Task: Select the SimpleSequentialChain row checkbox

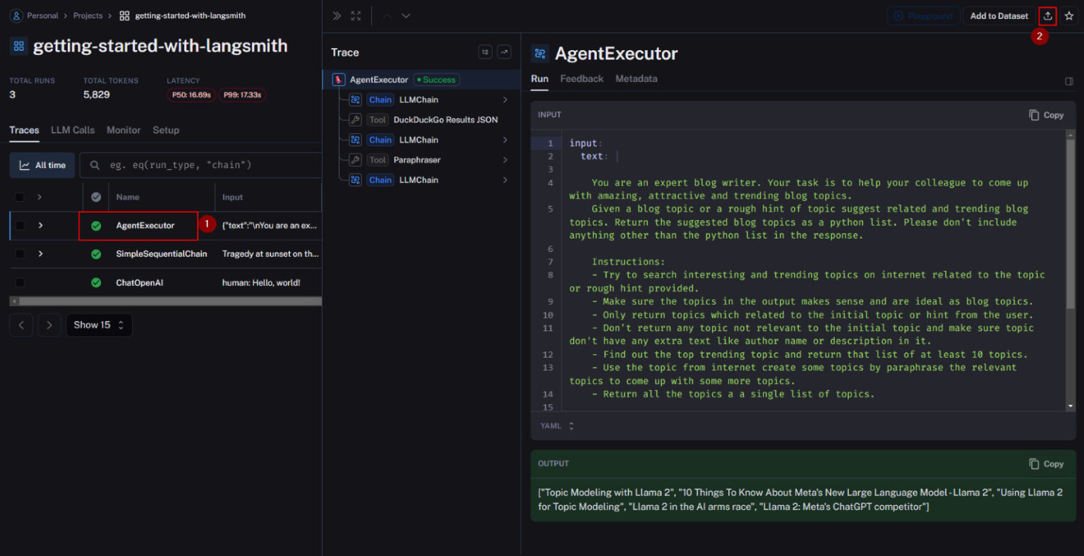Action: [x=20, y=254]
